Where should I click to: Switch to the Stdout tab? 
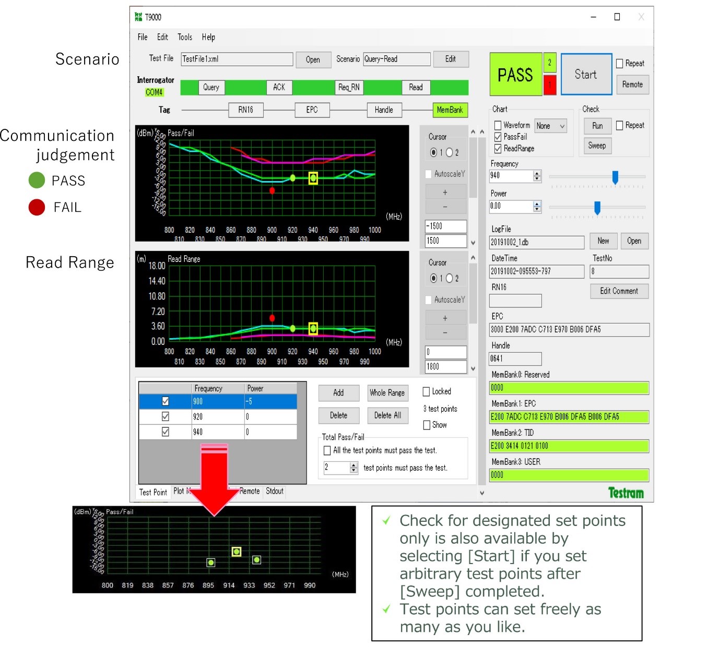click(274, 492)
